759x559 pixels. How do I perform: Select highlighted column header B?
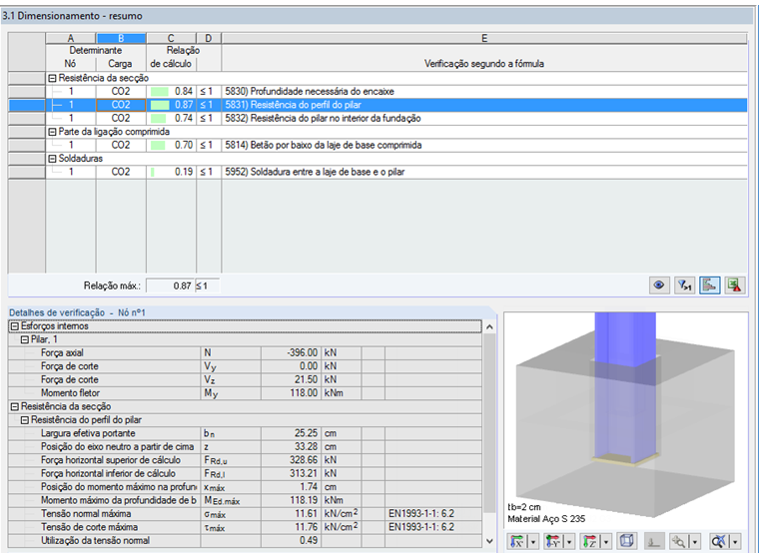[x=121, y=38]
